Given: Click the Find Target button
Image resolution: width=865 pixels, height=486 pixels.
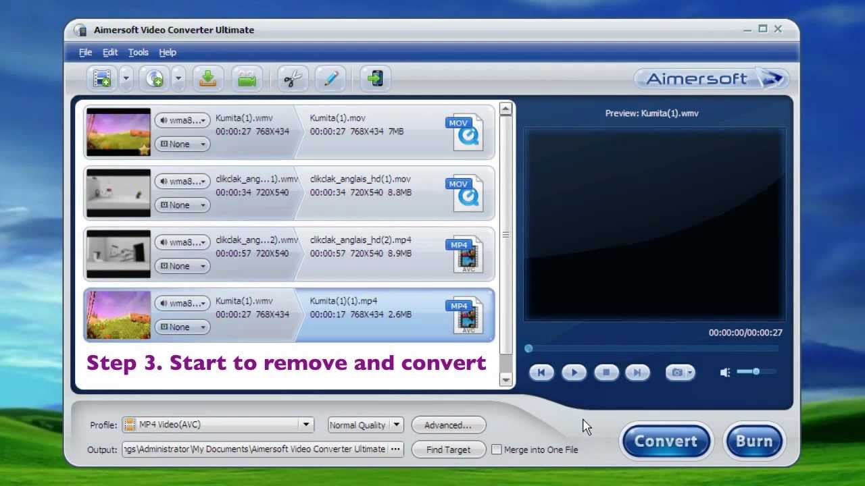Looking at the screenshot, I should pos(448,450).
